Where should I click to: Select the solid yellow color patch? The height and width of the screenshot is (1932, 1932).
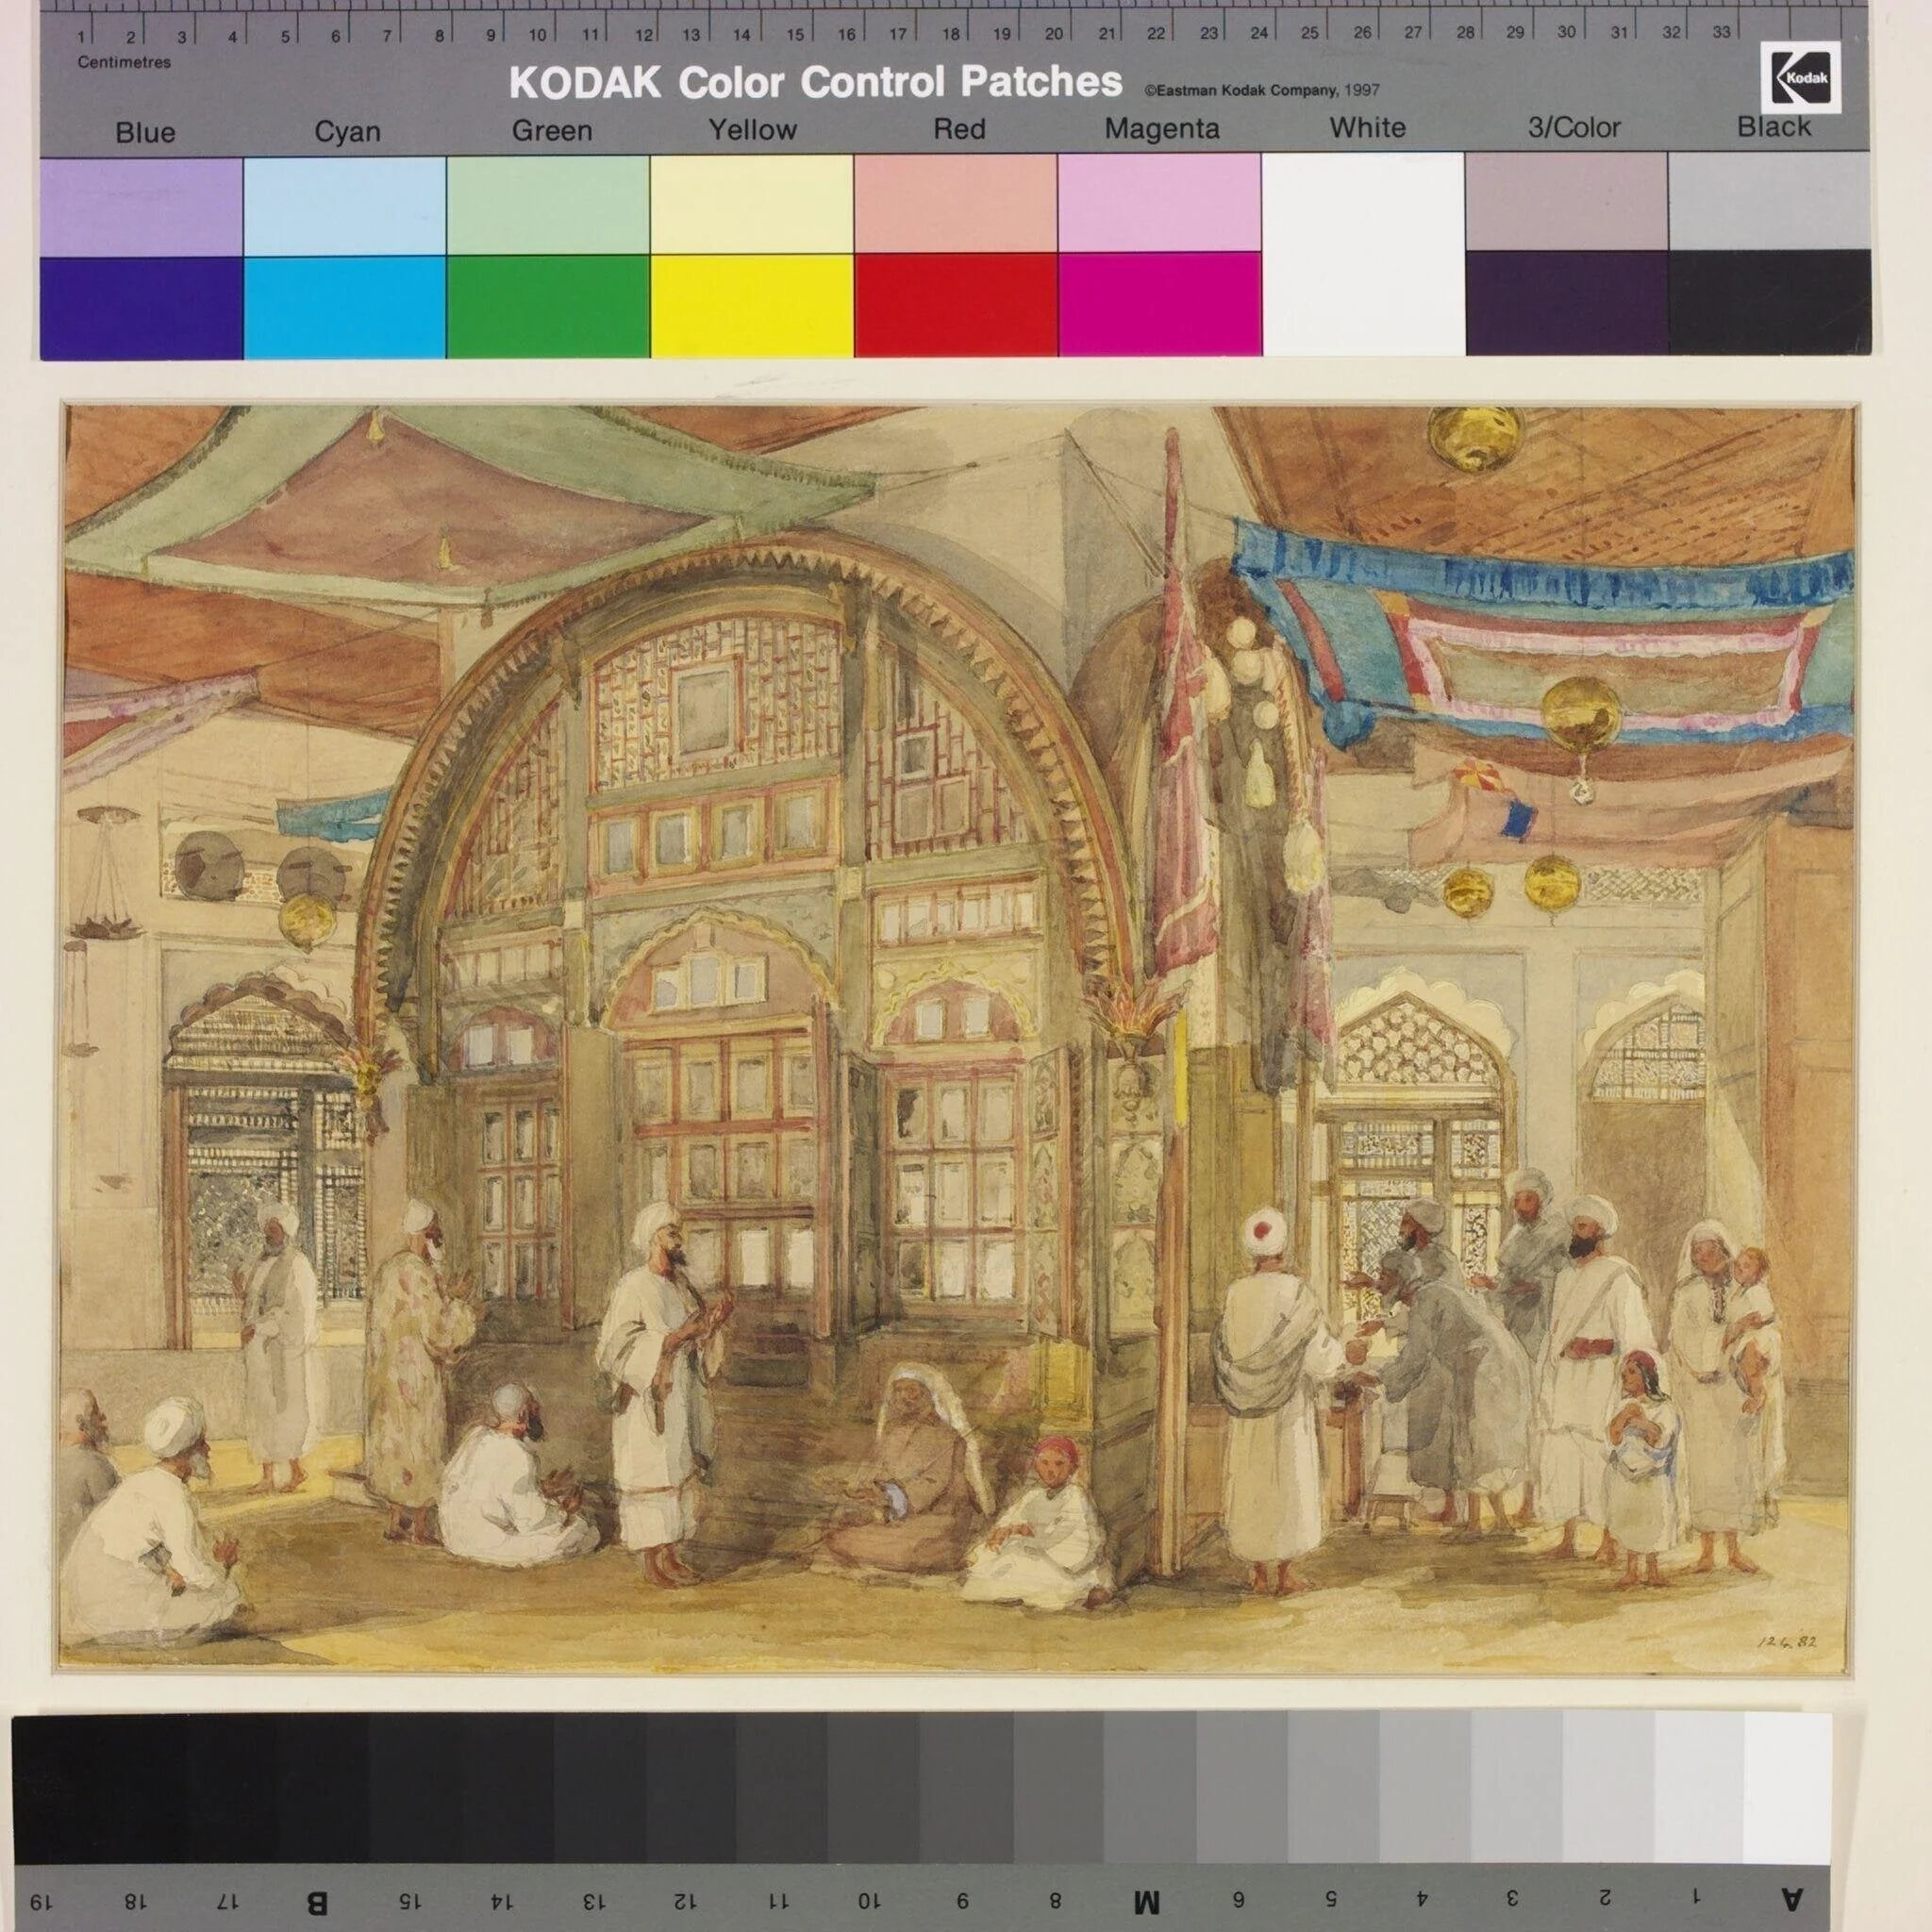(753, 305)
